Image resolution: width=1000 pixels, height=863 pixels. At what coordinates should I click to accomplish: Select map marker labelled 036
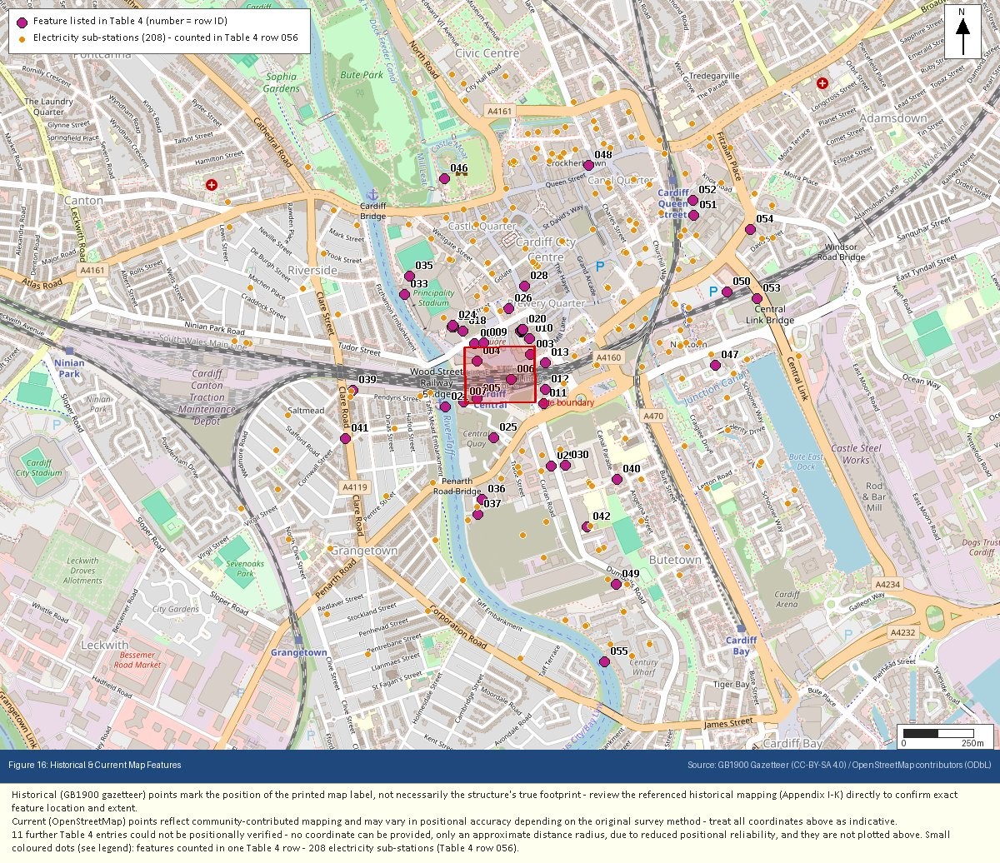482,499
